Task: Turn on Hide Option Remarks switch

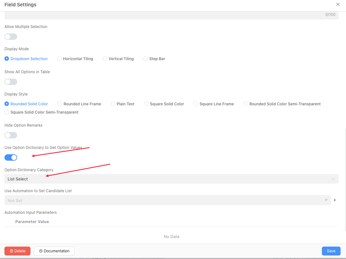Action: (11, 135)
